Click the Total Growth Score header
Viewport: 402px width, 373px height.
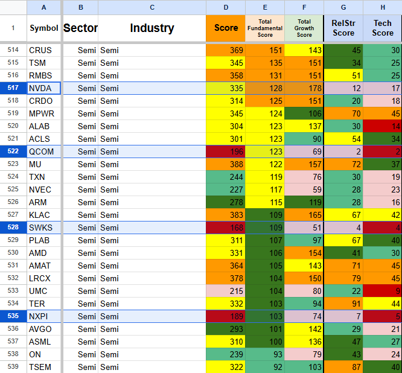click(x=304, y=28)
